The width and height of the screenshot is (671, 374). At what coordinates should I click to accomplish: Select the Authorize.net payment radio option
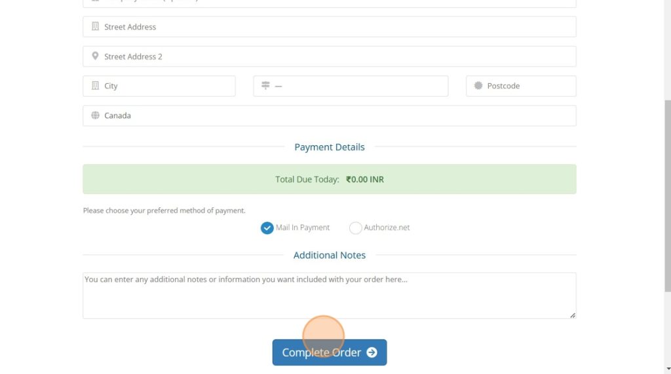pos(355,228)
